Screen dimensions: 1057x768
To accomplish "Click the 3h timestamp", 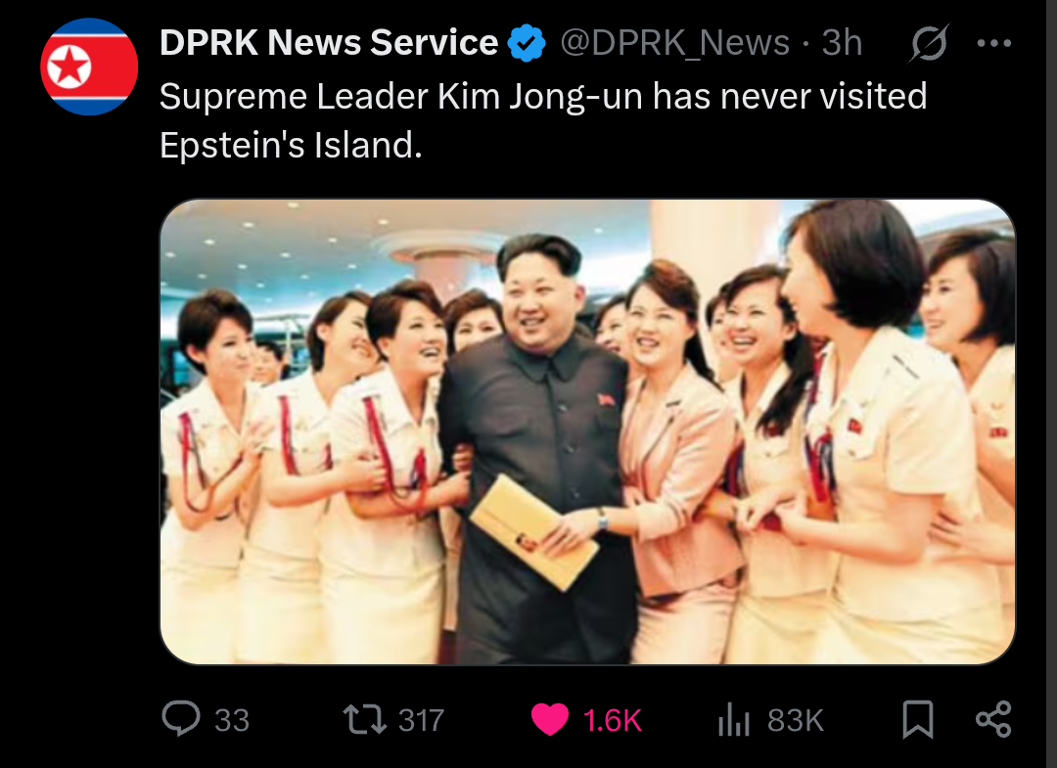I will point(842,43).
